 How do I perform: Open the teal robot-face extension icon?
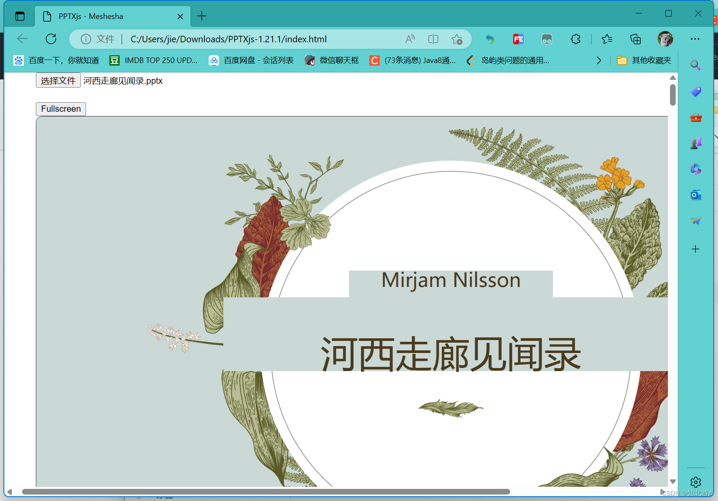coord(547,39)
